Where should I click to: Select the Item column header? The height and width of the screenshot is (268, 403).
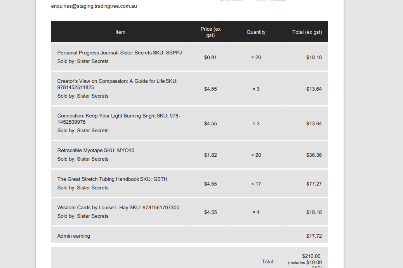[120, 32]
